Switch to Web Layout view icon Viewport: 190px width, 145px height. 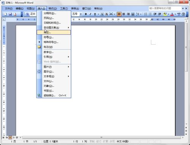(7, 137)
